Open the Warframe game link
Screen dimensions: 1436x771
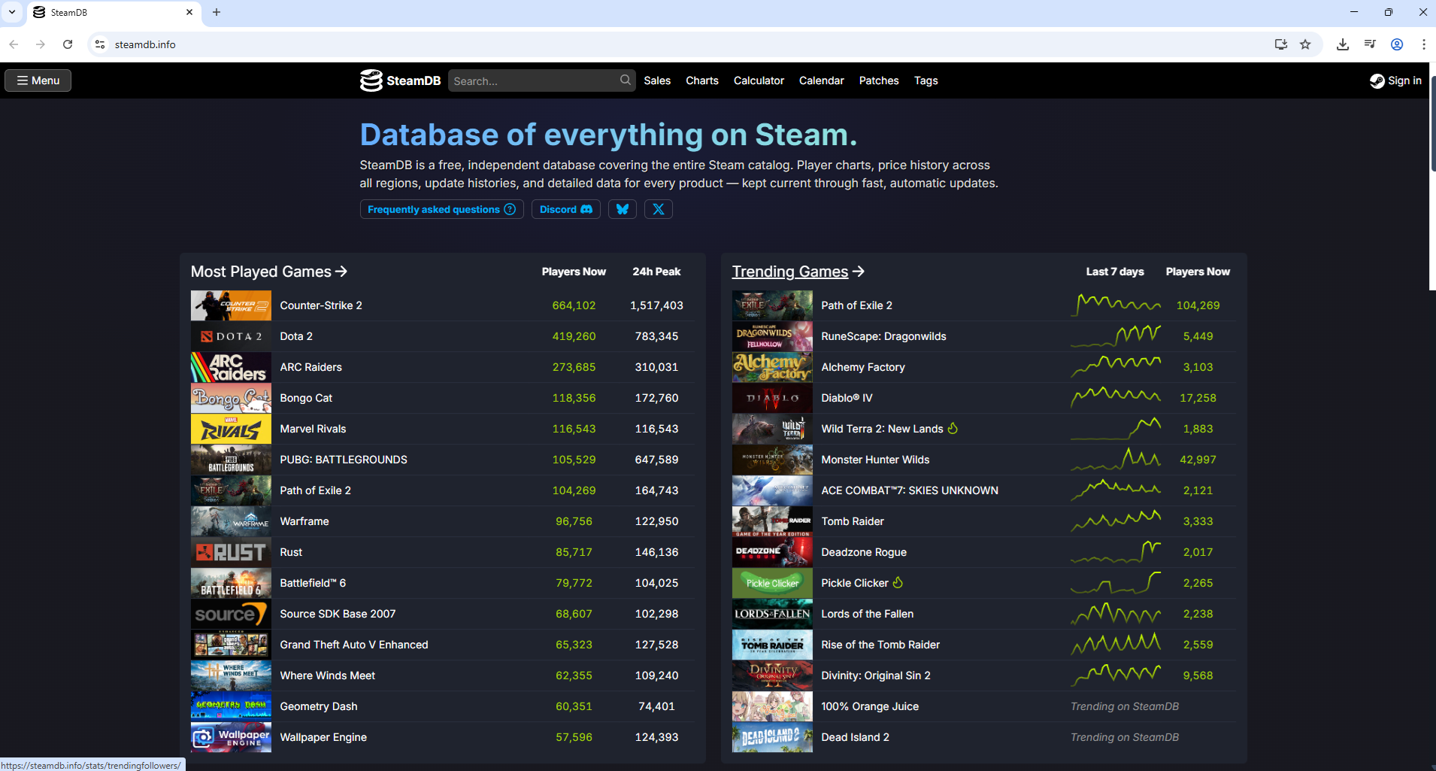[x=304, y=521]
